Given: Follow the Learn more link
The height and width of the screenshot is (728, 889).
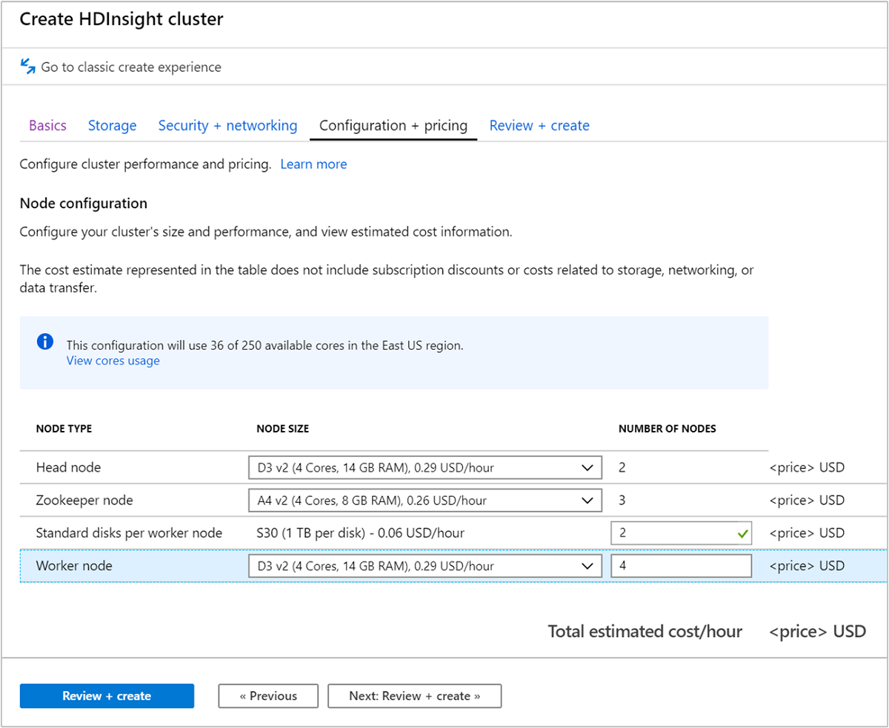Looking at the screenshot, I should click(x=313, y=164).
